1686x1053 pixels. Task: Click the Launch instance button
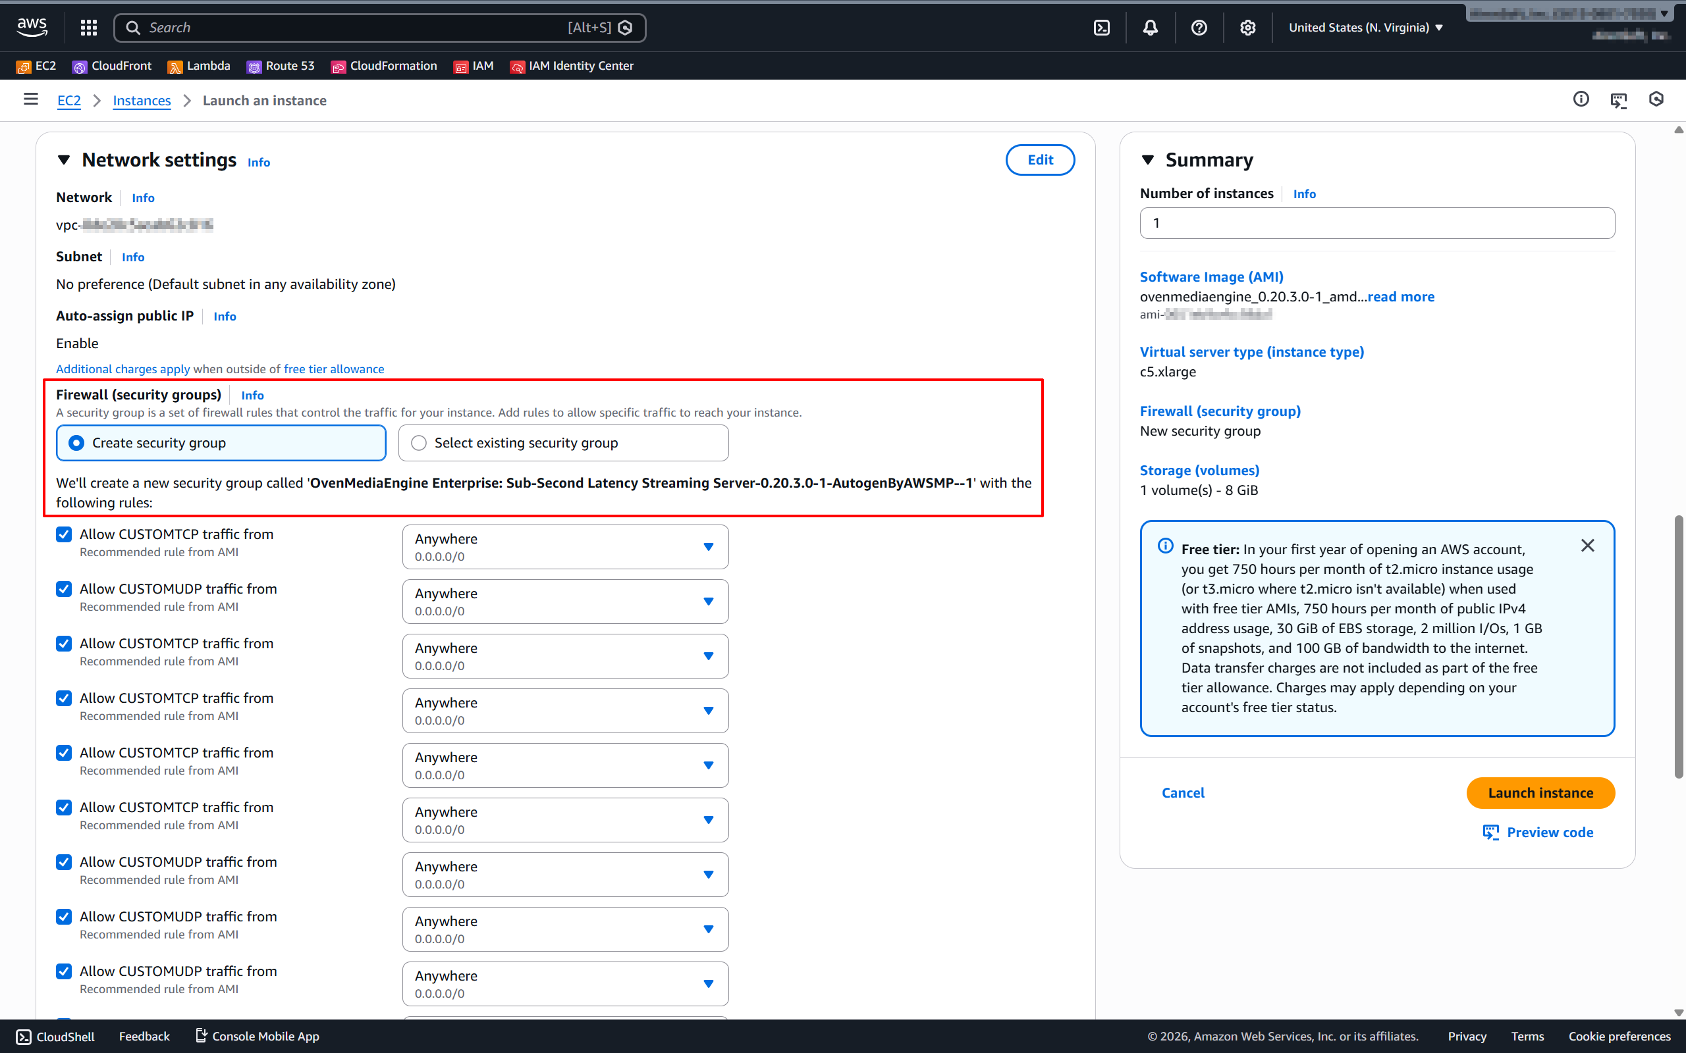tap(1540, 792)
